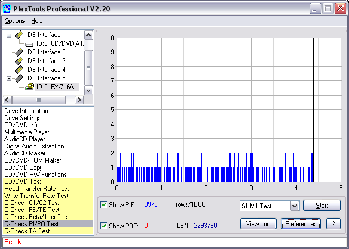Select Write Transfer Rate Test
The width and height of the screenshot is (349, 249).
point(48,196)
